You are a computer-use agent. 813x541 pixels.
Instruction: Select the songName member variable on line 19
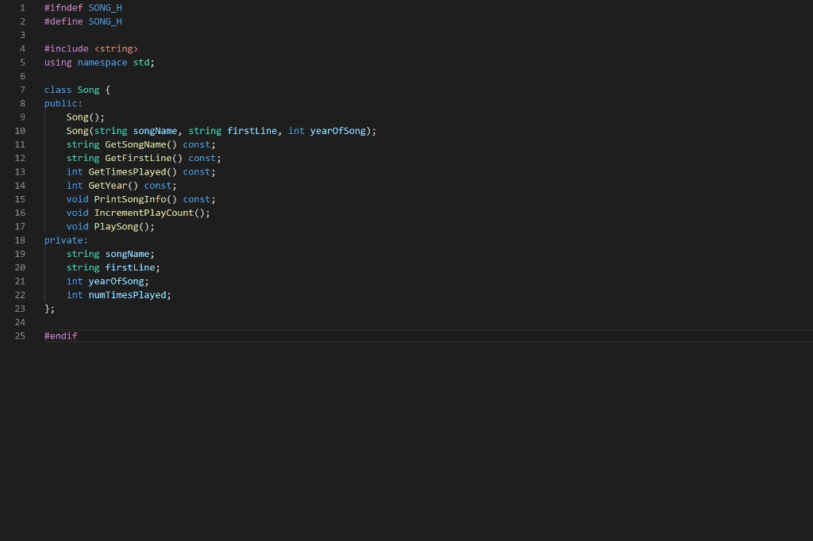tap(127, 253)
